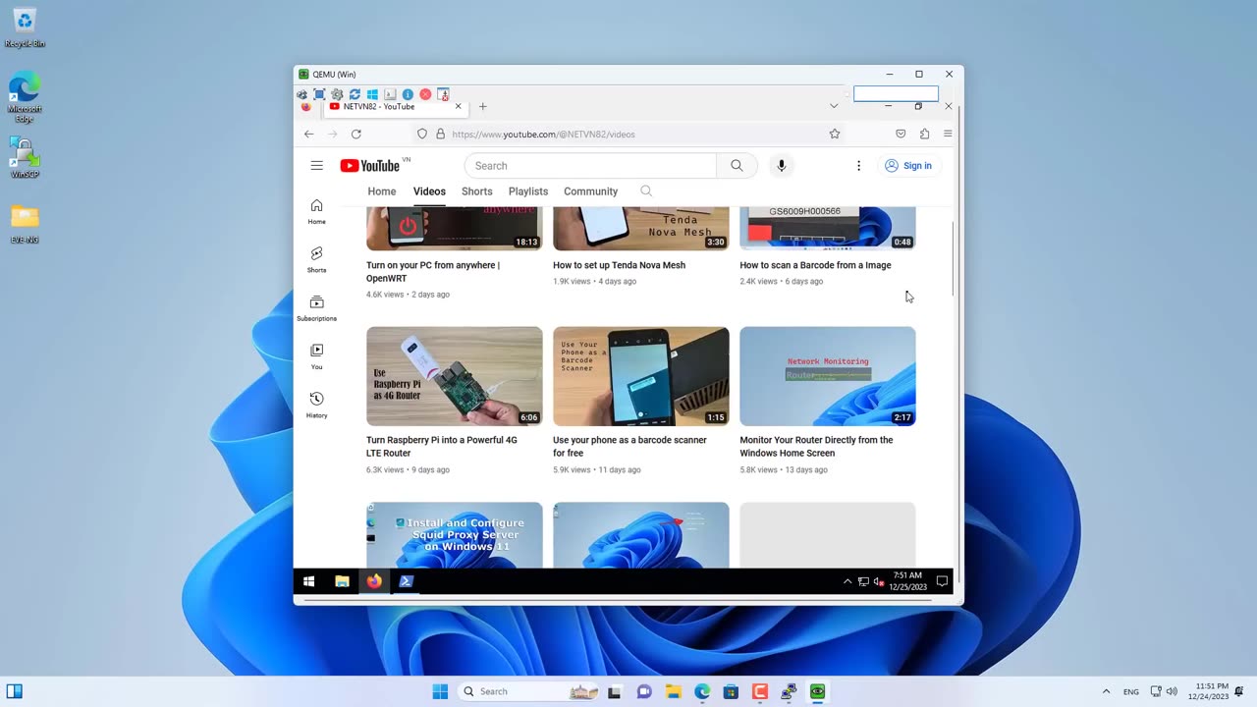This screenshot has height=707, width=1257.
Task: Start voice search with microphone icon
Action: (782, 166)
